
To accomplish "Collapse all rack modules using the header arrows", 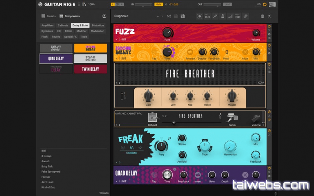I will 269,16.
